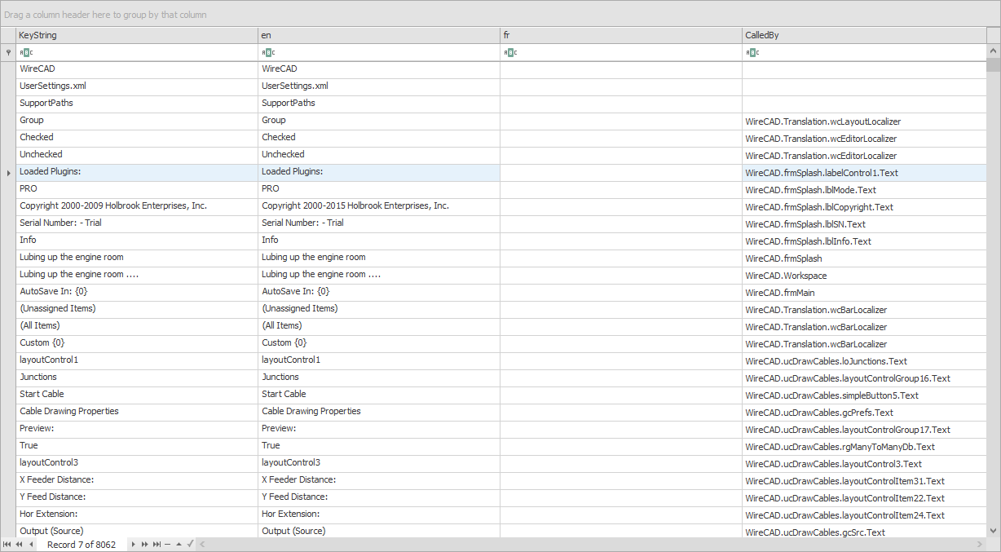
Task: Select 'SupportPaths' in KeyString column
Action: (137, 104)
